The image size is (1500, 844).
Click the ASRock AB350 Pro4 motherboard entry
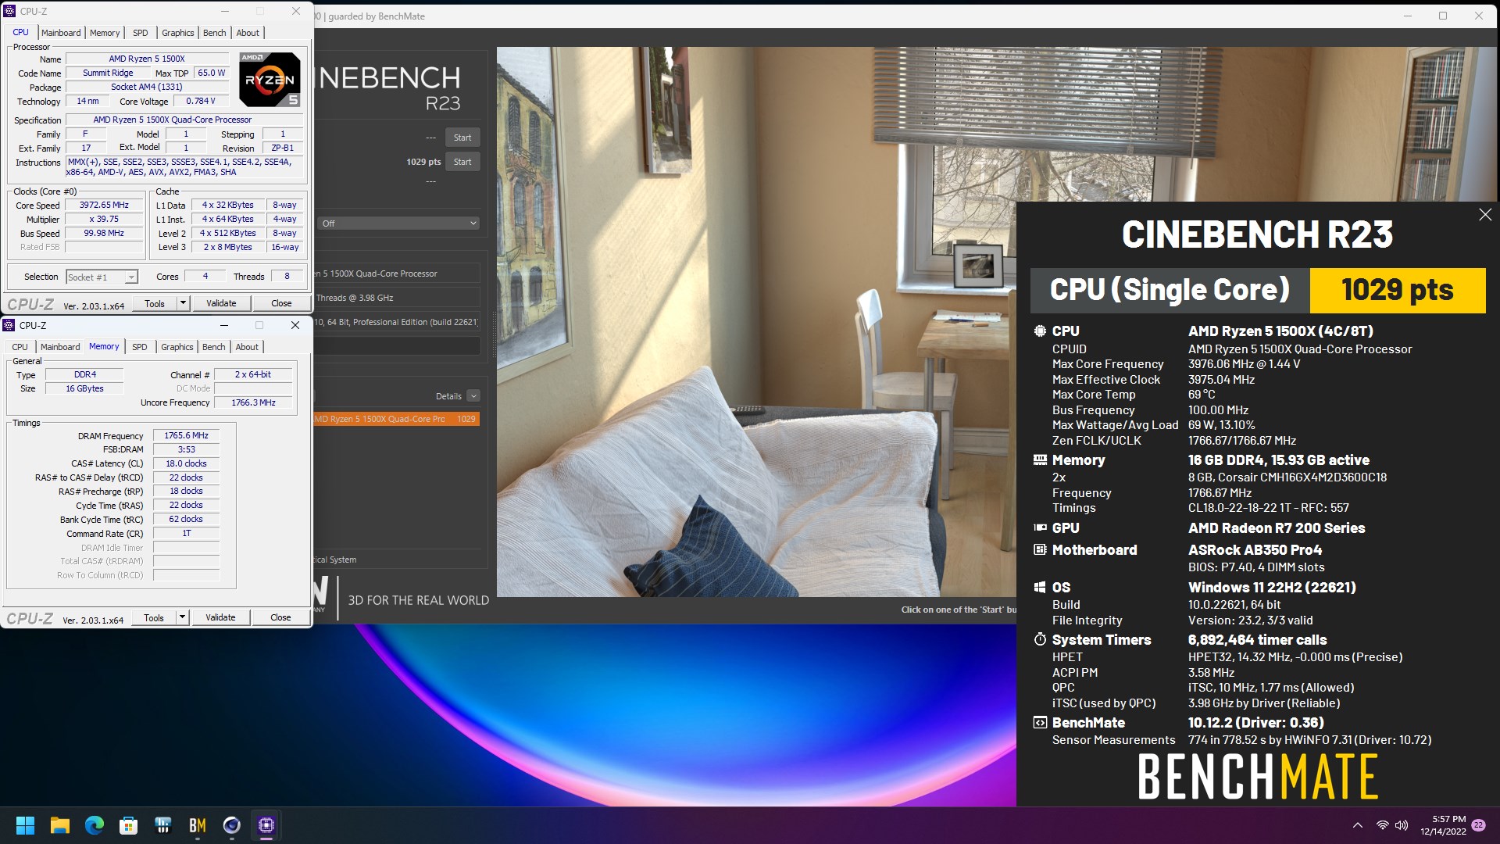tap(1255, 550)
